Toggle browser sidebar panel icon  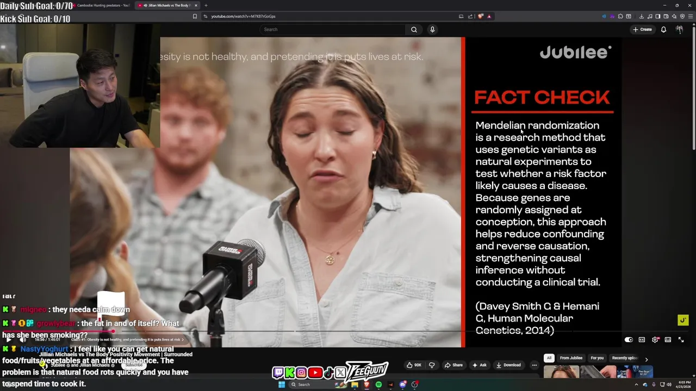658,16
